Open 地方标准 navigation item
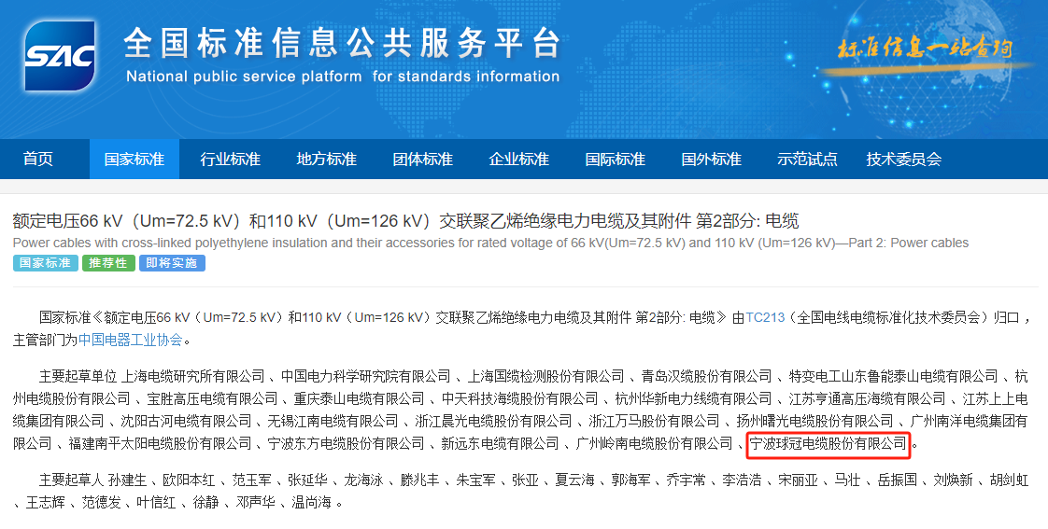This screenshot has height=529, width=1048. click(x=327, y=159)
